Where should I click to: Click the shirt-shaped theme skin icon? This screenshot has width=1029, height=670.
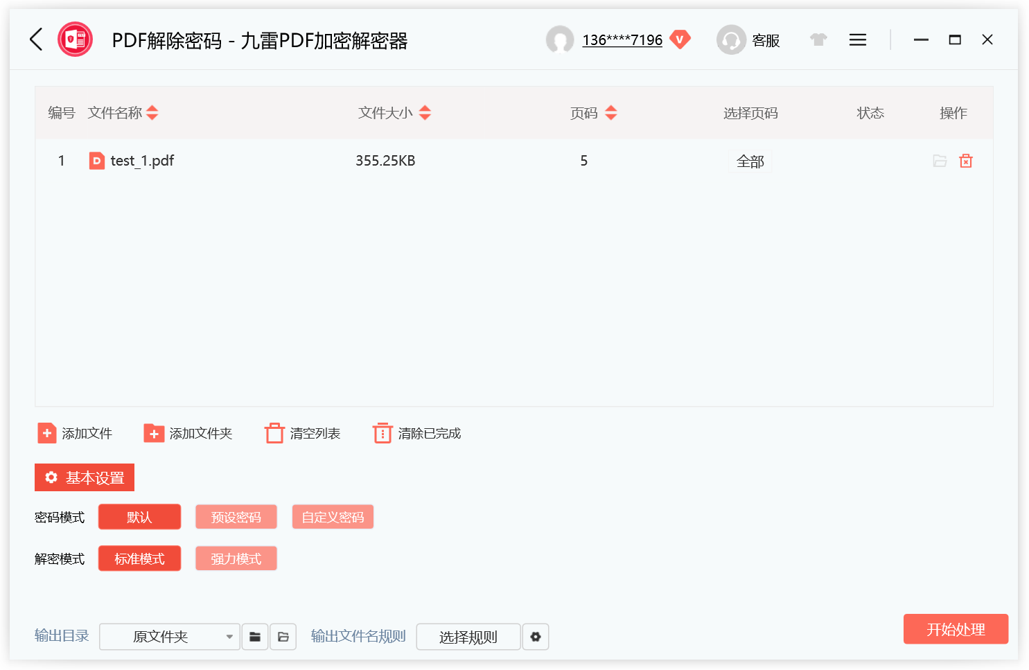point(818,39)
